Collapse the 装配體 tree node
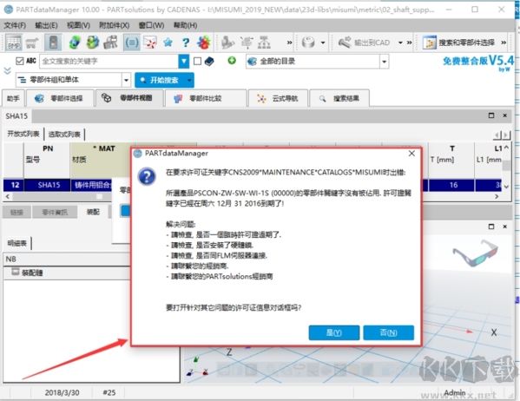The width and height of the screenshot is (520, 401). [15, 272]
